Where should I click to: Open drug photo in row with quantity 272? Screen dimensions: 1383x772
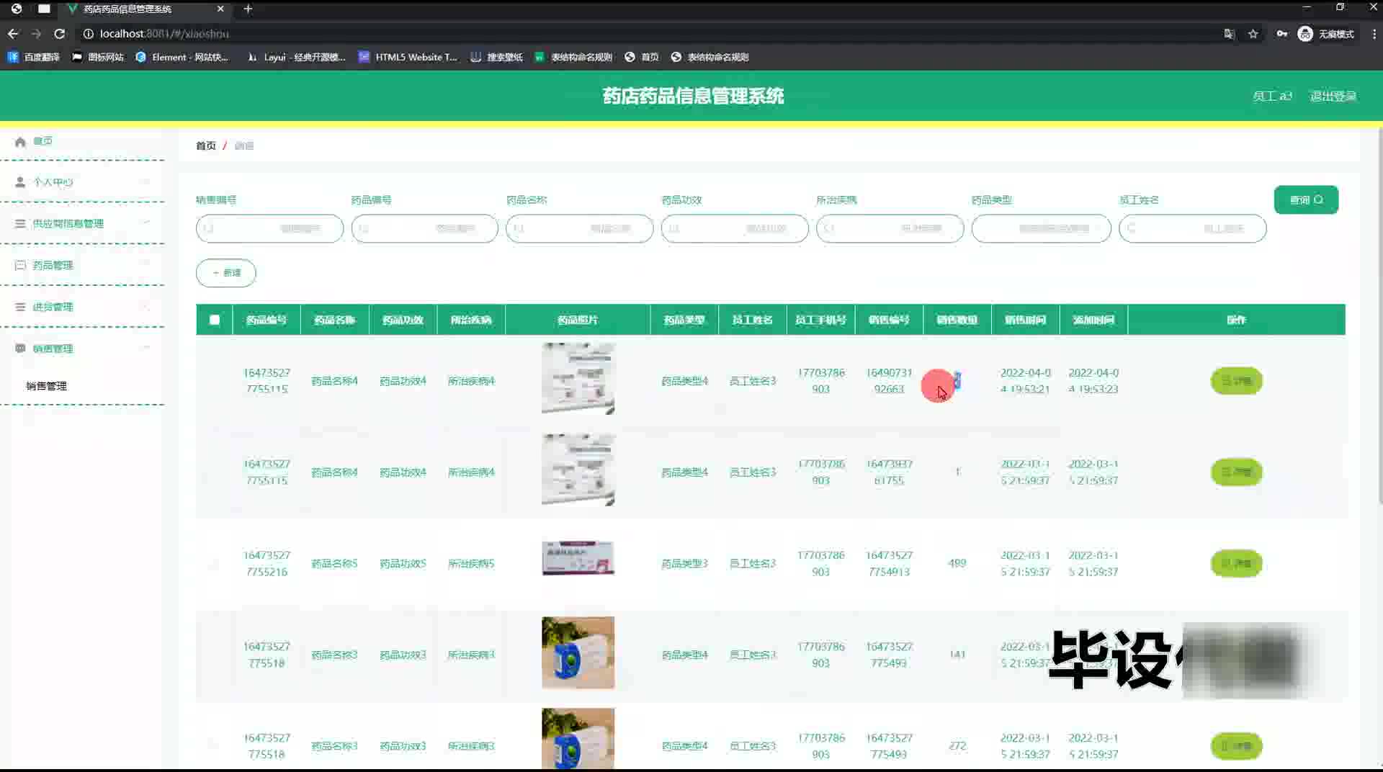[x=578, y=739]
